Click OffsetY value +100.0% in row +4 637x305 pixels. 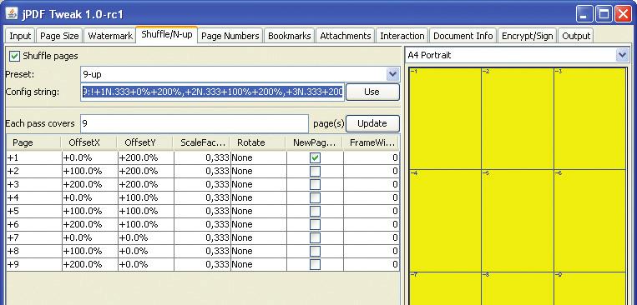click(146, 198)
